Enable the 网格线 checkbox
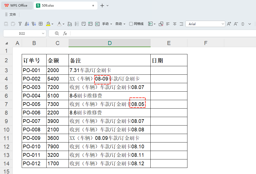Viewport: 256px width, 174px height. click(x=131, y=24)
